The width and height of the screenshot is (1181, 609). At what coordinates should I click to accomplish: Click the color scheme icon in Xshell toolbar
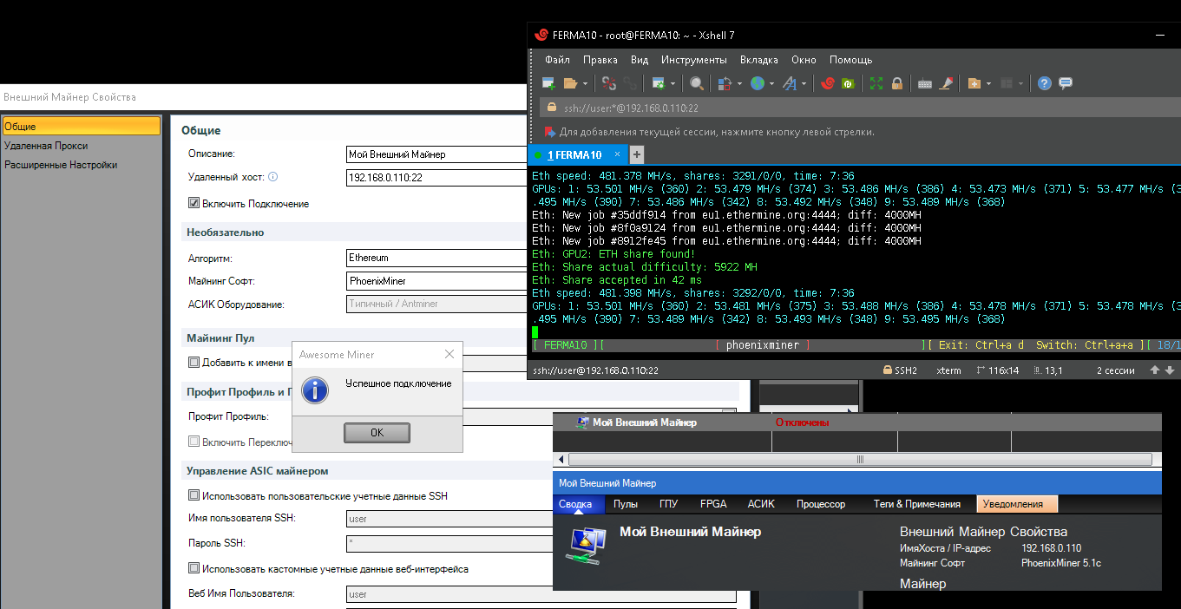click(x=725, y=83)
